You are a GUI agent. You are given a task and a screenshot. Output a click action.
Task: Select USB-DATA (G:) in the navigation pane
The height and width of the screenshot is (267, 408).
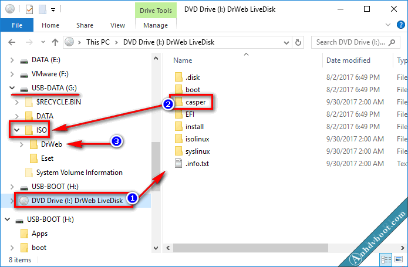54,88
